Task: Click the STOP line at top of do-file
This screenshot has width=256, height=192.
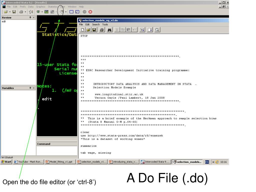Action: (84, 36)
